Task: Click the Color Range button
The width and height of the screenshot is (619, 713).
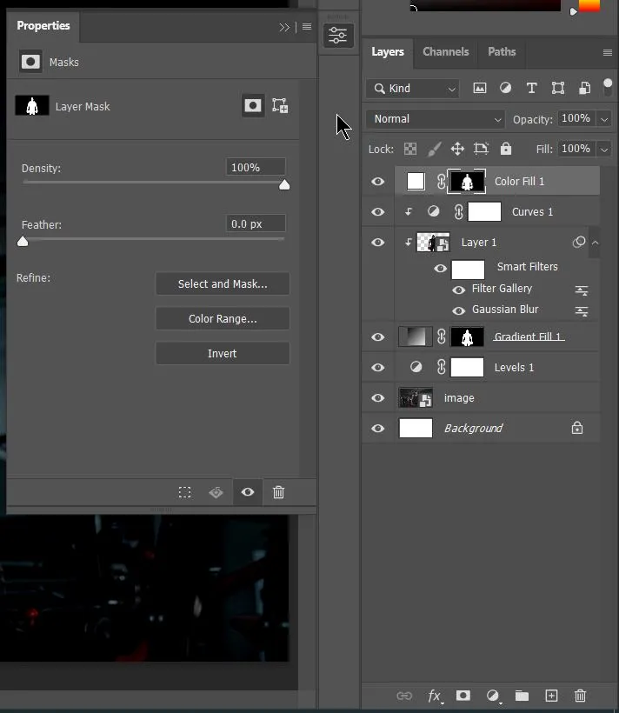Action: tap(223, 319)
